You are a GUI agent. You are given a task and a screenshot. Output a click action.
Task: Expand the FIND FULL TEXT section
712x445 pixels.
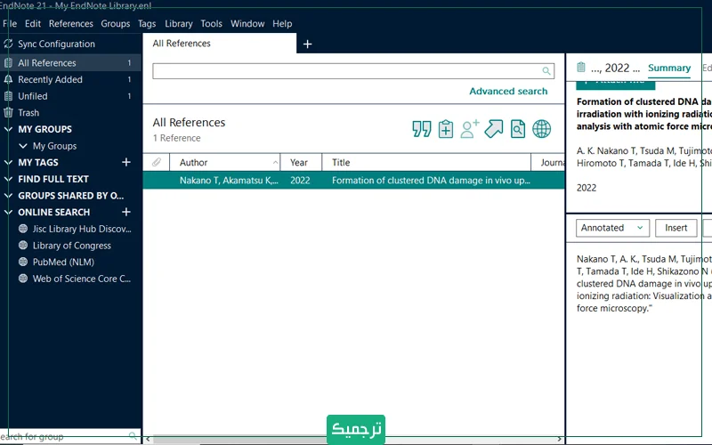click(9, 179)
